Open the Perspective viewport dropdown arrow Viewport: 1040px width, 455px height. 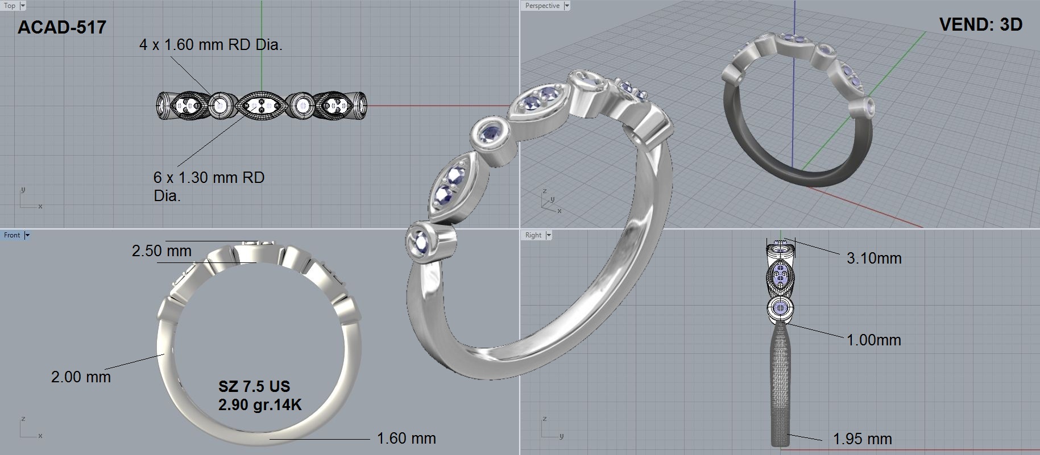tap(566, 6)
